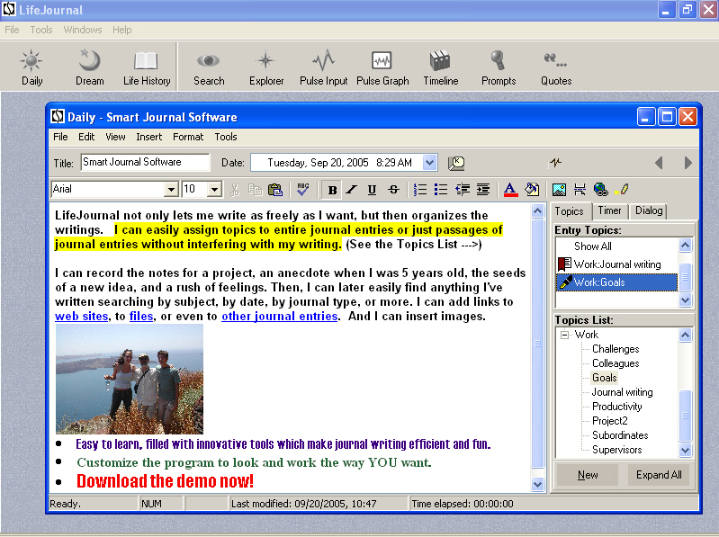Open the Pulse Graph tool

[382, 68]
